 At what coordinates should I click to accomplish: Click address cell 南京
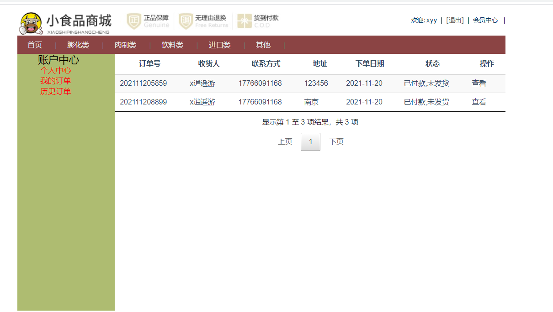coord(312,102)
